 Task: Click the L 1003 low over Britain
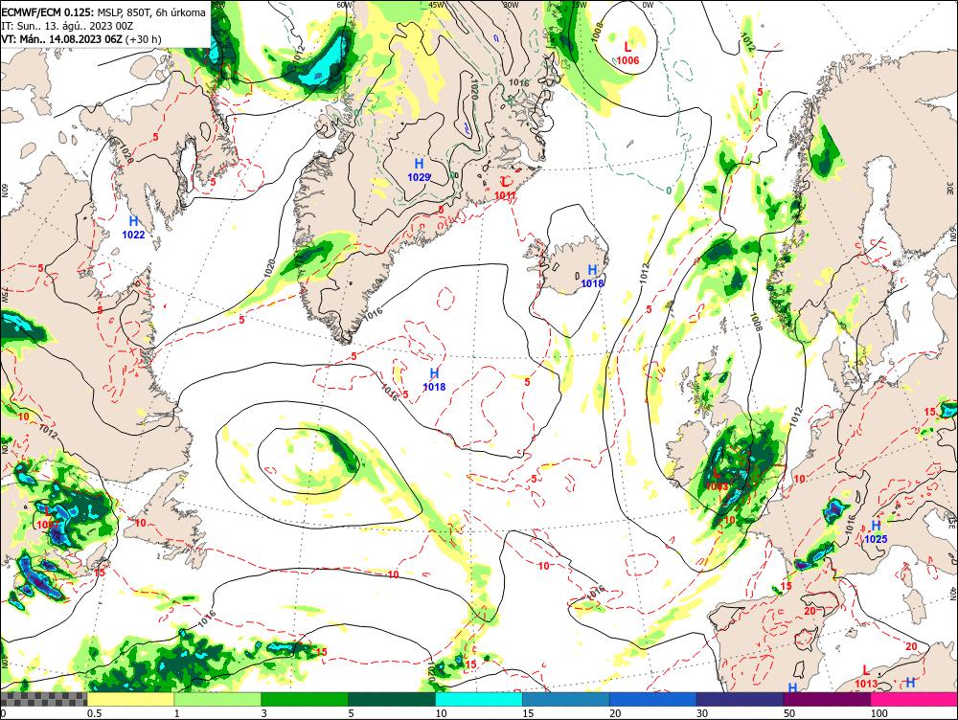(717, 480)
